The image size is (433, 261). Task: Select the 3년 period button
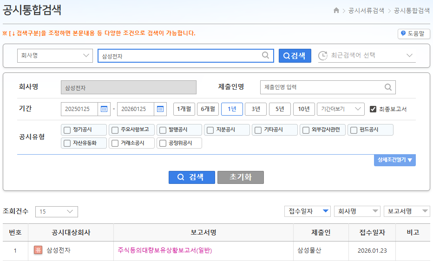(x=256, y=109)
